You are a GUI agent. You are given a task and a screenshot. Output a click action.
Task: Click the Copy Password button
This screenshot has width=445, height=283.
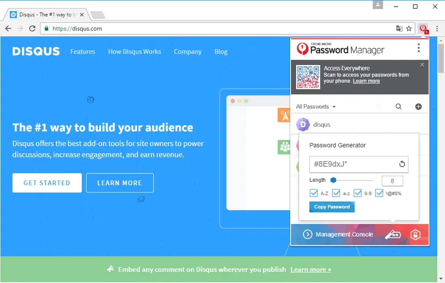click(x=332, y=207)
